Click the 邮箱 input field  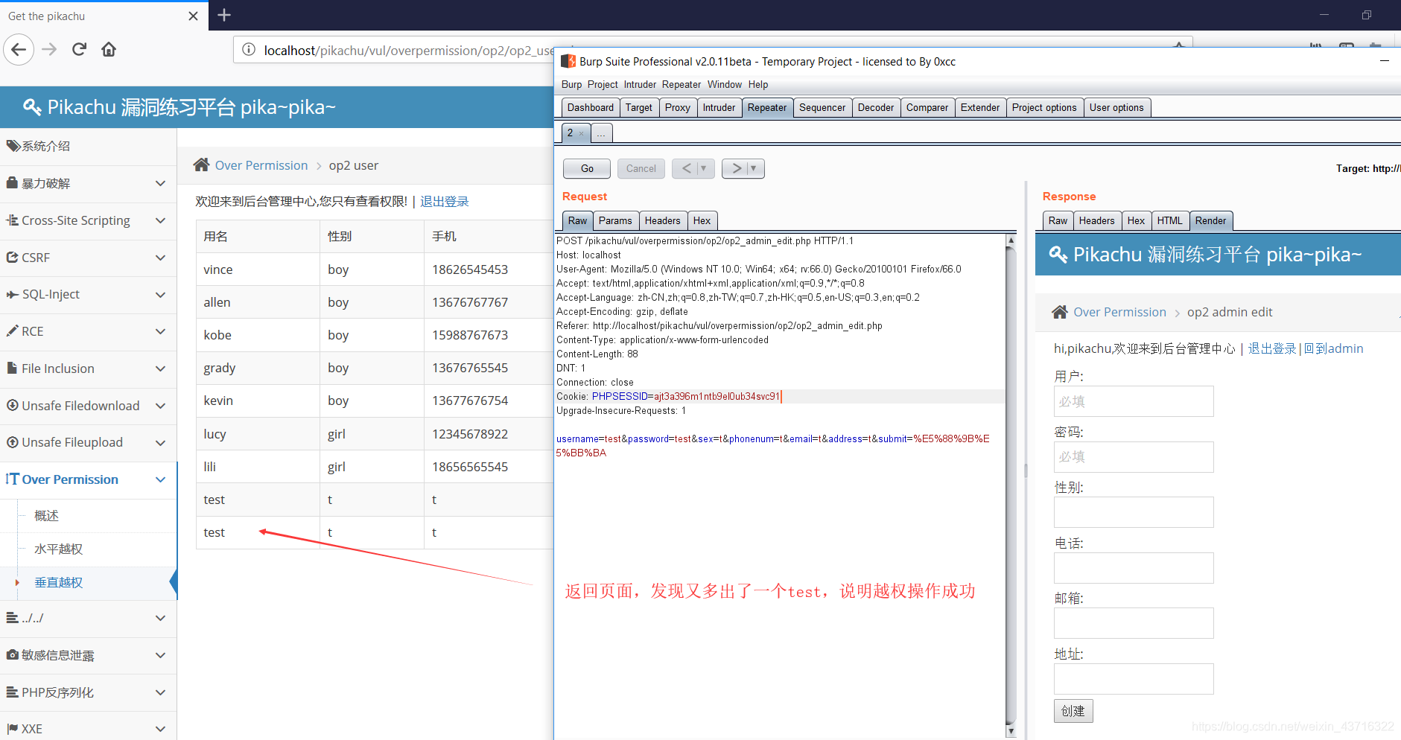coord(1134,623)
